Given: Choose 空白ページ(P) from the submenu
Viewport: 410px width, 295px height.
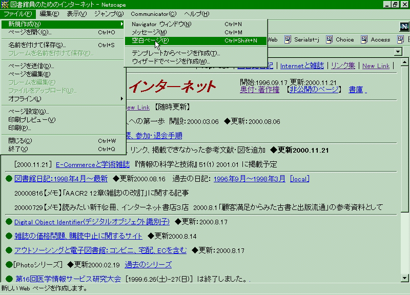Looking at the screenshot, I should [x=196, y=40].
